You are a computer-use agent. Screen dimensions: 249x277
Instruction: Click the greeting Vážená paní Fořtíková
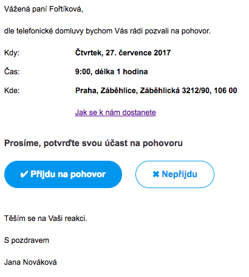point(44,9)
